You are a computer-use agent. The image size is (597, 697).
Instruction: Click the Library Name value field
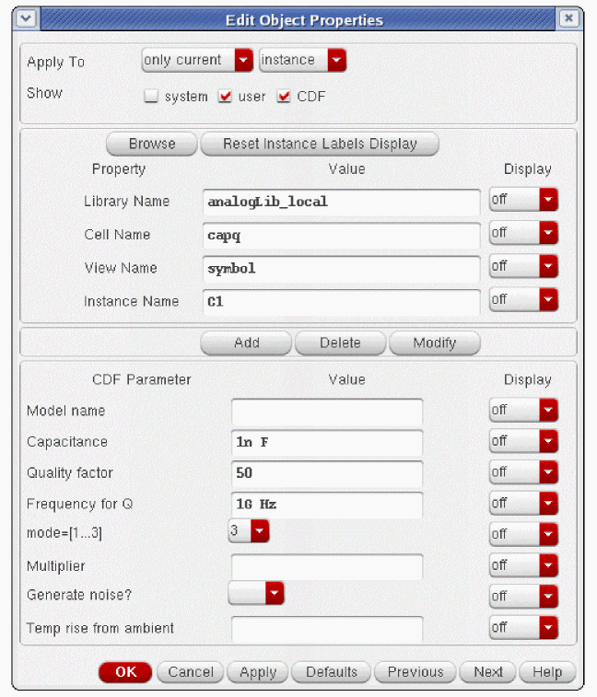(341, 202)
